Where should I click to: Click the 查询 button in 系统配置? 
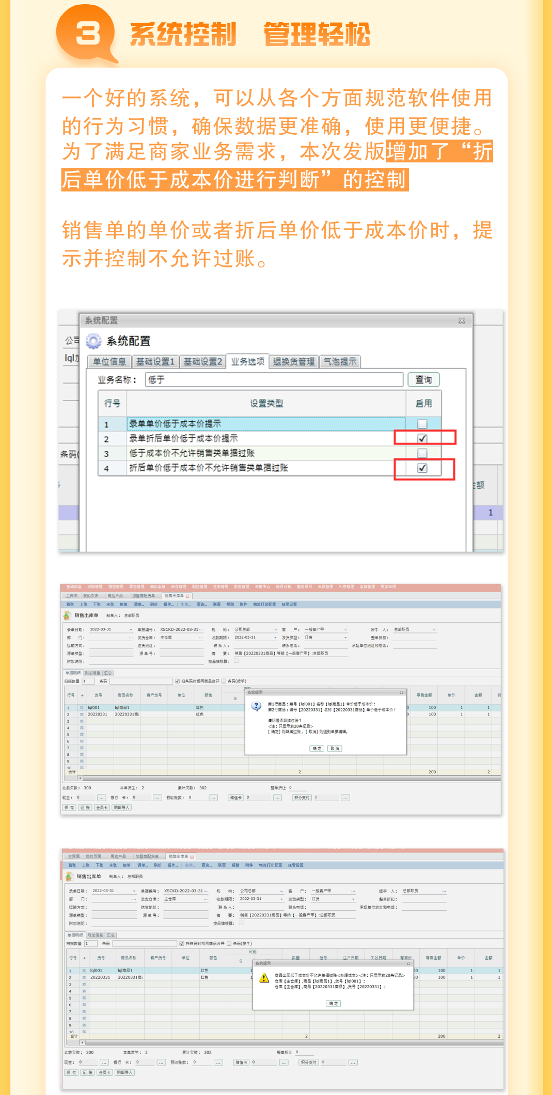tap(424, 379)
